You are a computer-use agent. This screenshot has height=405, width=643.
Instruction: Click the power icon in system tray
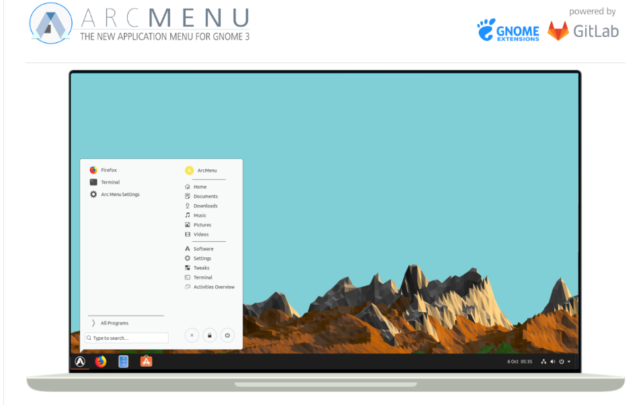[562, 361]
